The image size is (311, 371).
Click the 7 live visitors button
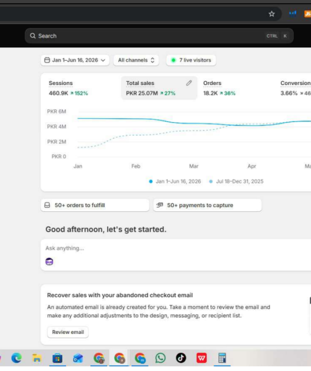click(x=191, y=60)
